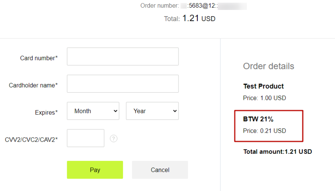Click the Total amount:1.21 USD summary
The height and width of the screenshot is (191, 335).
tap(278, 152)
